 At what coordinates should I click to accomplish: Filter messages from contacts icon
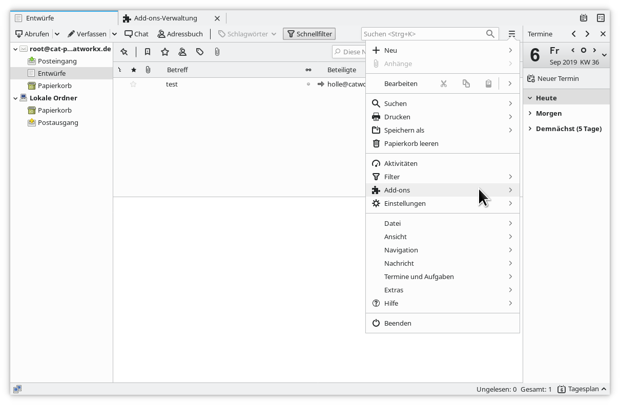pyautogui.click(x=182, y=52)
